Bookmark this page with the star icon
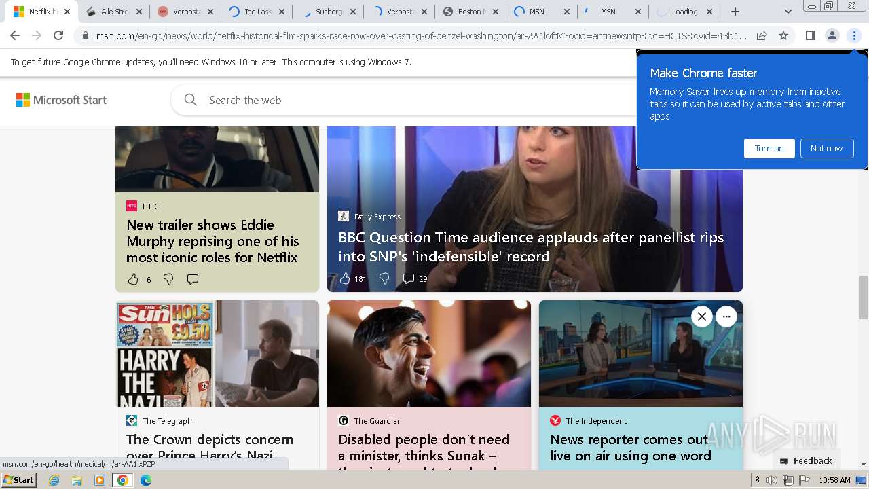Image resolution: width=869 pixels, height=489 pixels. pyautogui.click(x=783, y=35)
